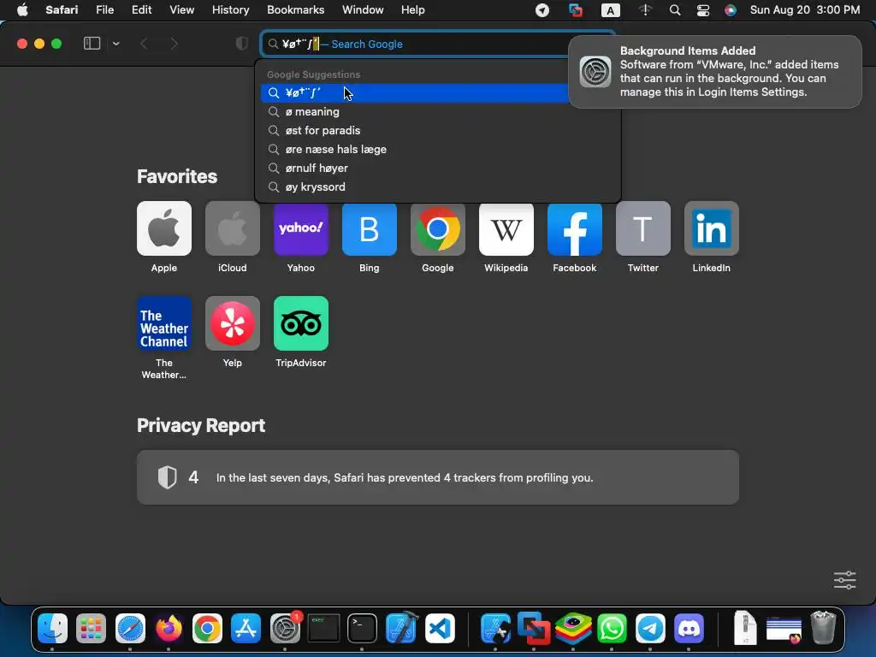This screenshot has width=876, height=657.
Task: Launch Google Chrome from the Dock
Action: pos(207,629)
